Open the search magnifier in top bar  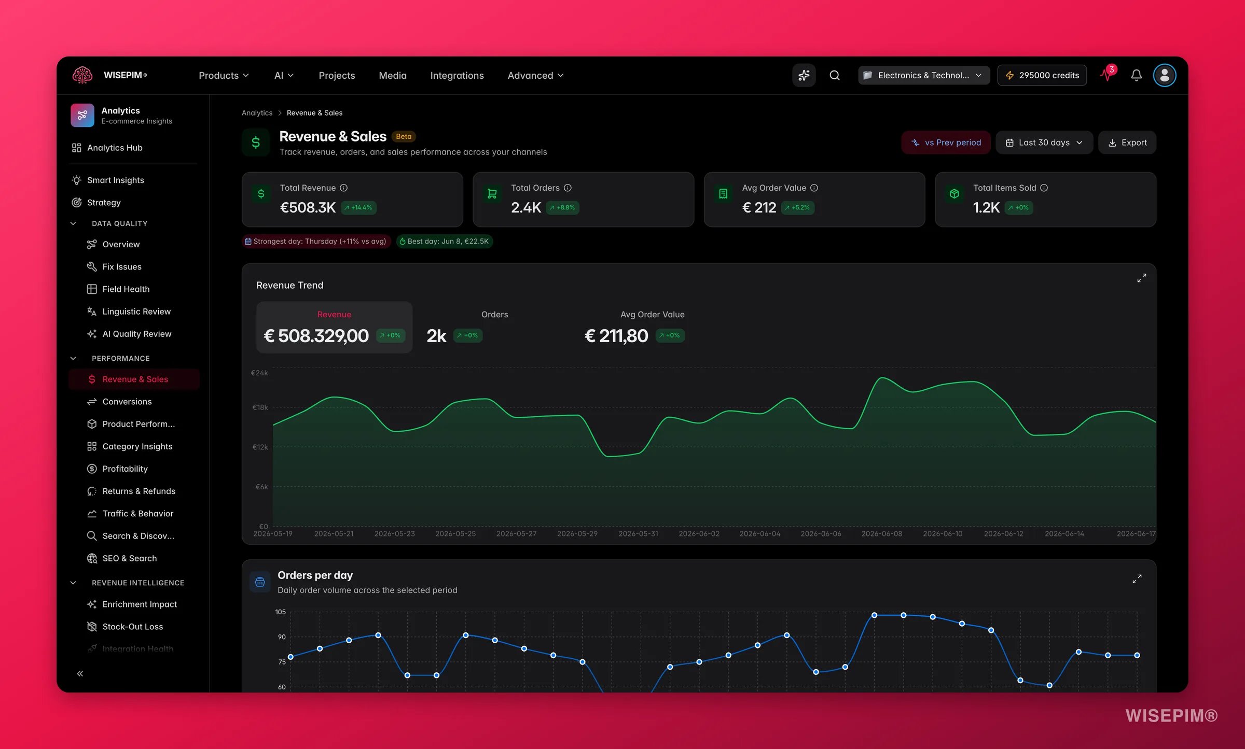click(x=834, y=75)
